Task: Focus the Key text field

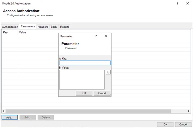Action: click(x=84, y=63)
